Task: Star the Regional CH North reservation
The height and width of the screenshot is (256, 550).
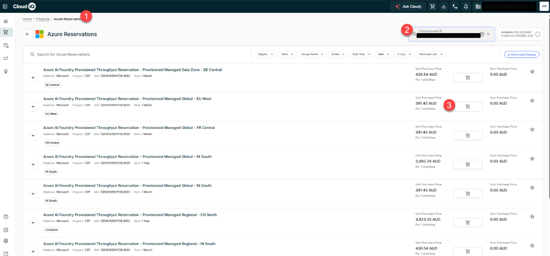Action: 532,217
